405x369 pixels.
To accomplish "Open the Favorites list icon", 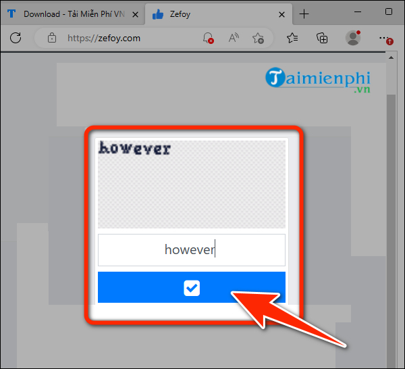I will click(x=292, y=39).
